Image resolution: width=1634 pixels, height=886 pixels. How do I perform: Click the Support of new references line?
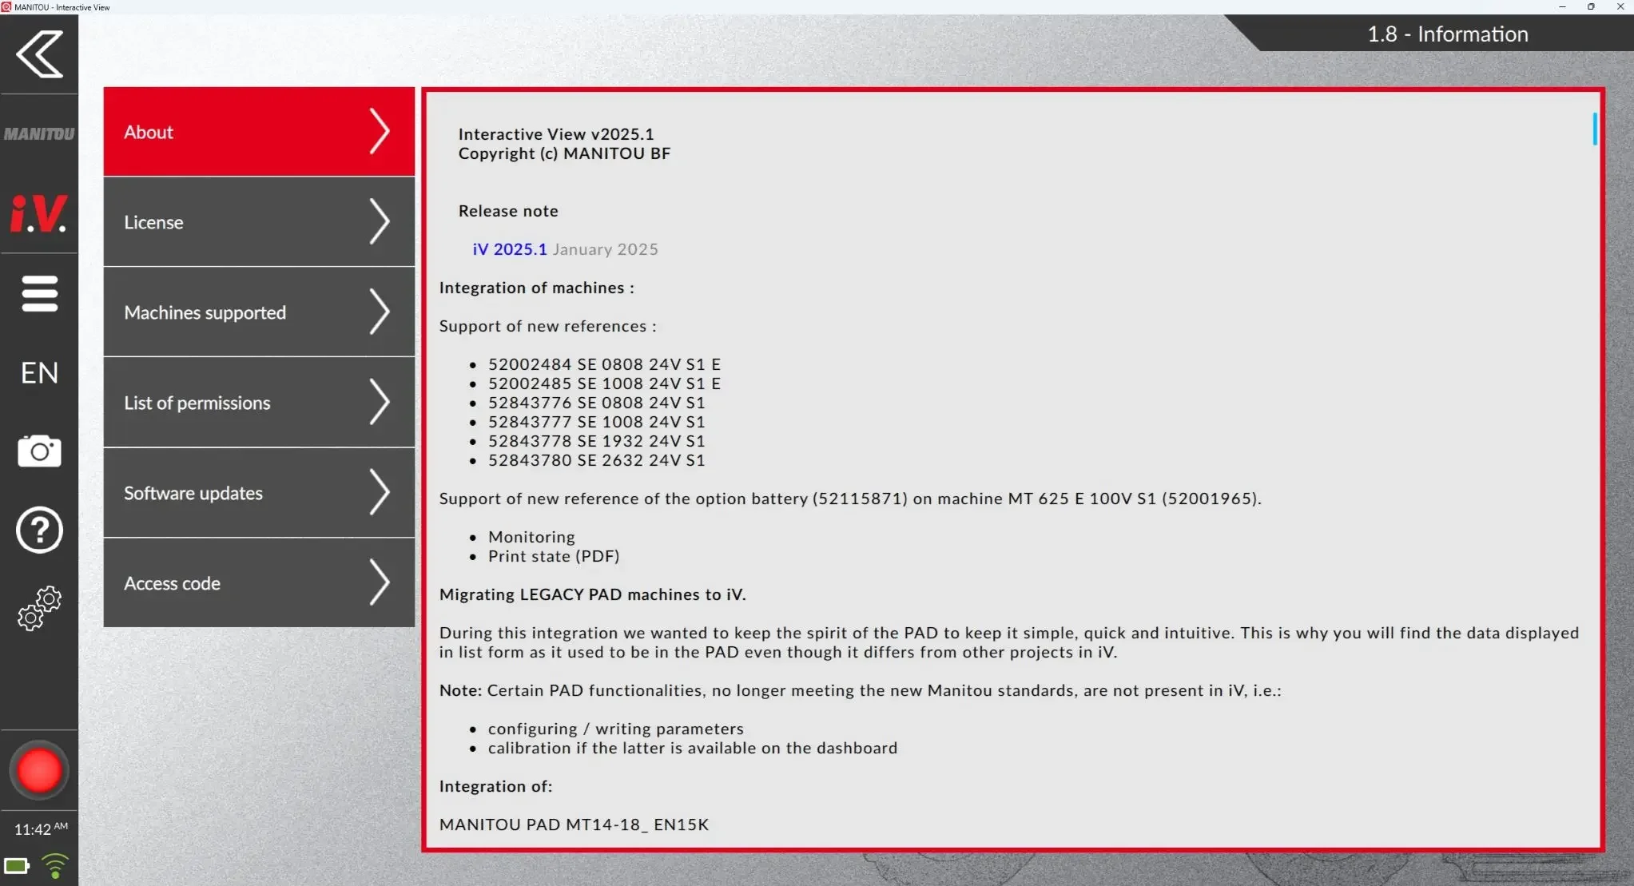tap(548, 326)
